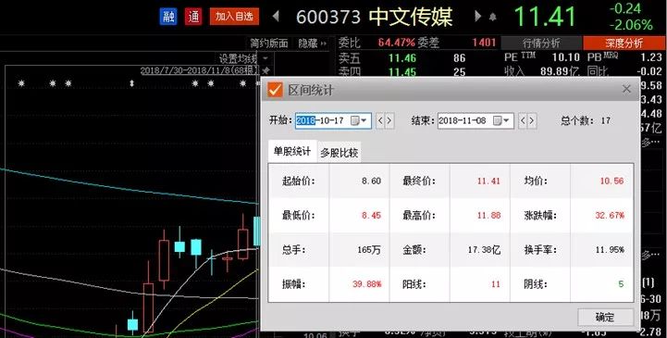Viewport: 667px width, 338px height.
Task: Open calendar dropdown for start date
Action: [x=359, y=121]
